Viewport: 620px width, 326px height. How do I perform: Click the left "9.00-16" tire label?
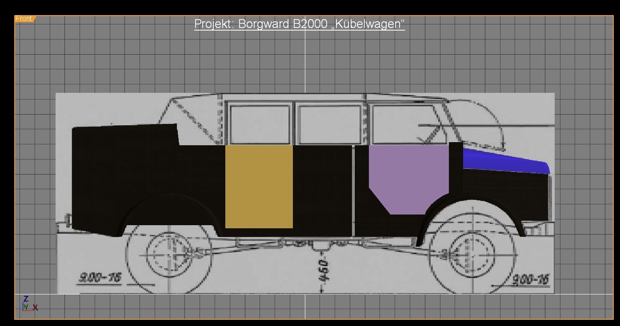point(100,278)
